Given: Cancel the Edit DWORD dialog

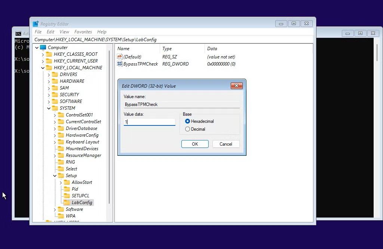Looking at the screenshot, I should pos(226,144).
